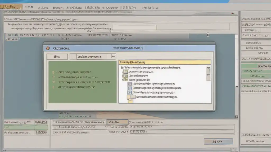Select the first blue nested item icon in tree
Image resolution: width=271 pixels, height=152 pixels.
(130, 84)
